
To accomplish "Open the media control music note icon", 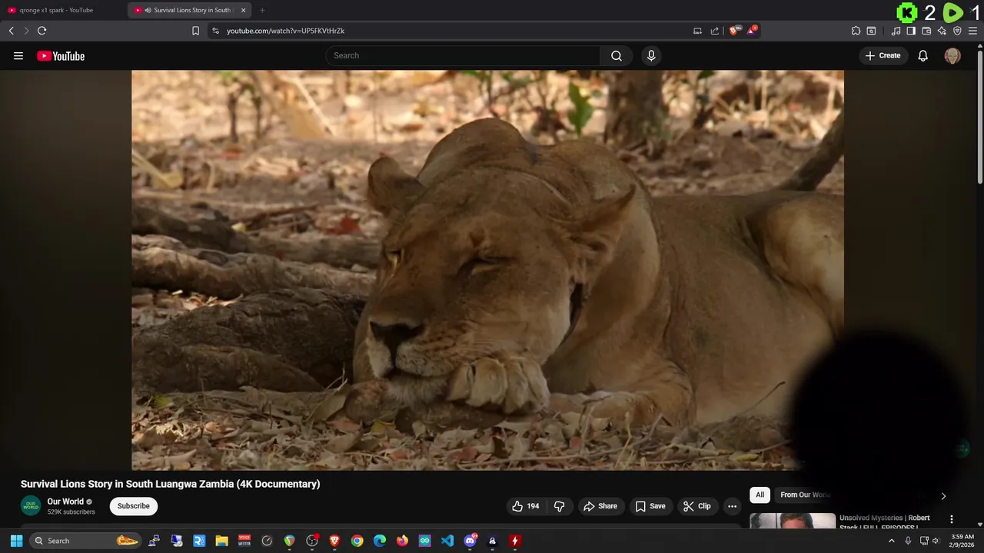I will tap(896, 31).
